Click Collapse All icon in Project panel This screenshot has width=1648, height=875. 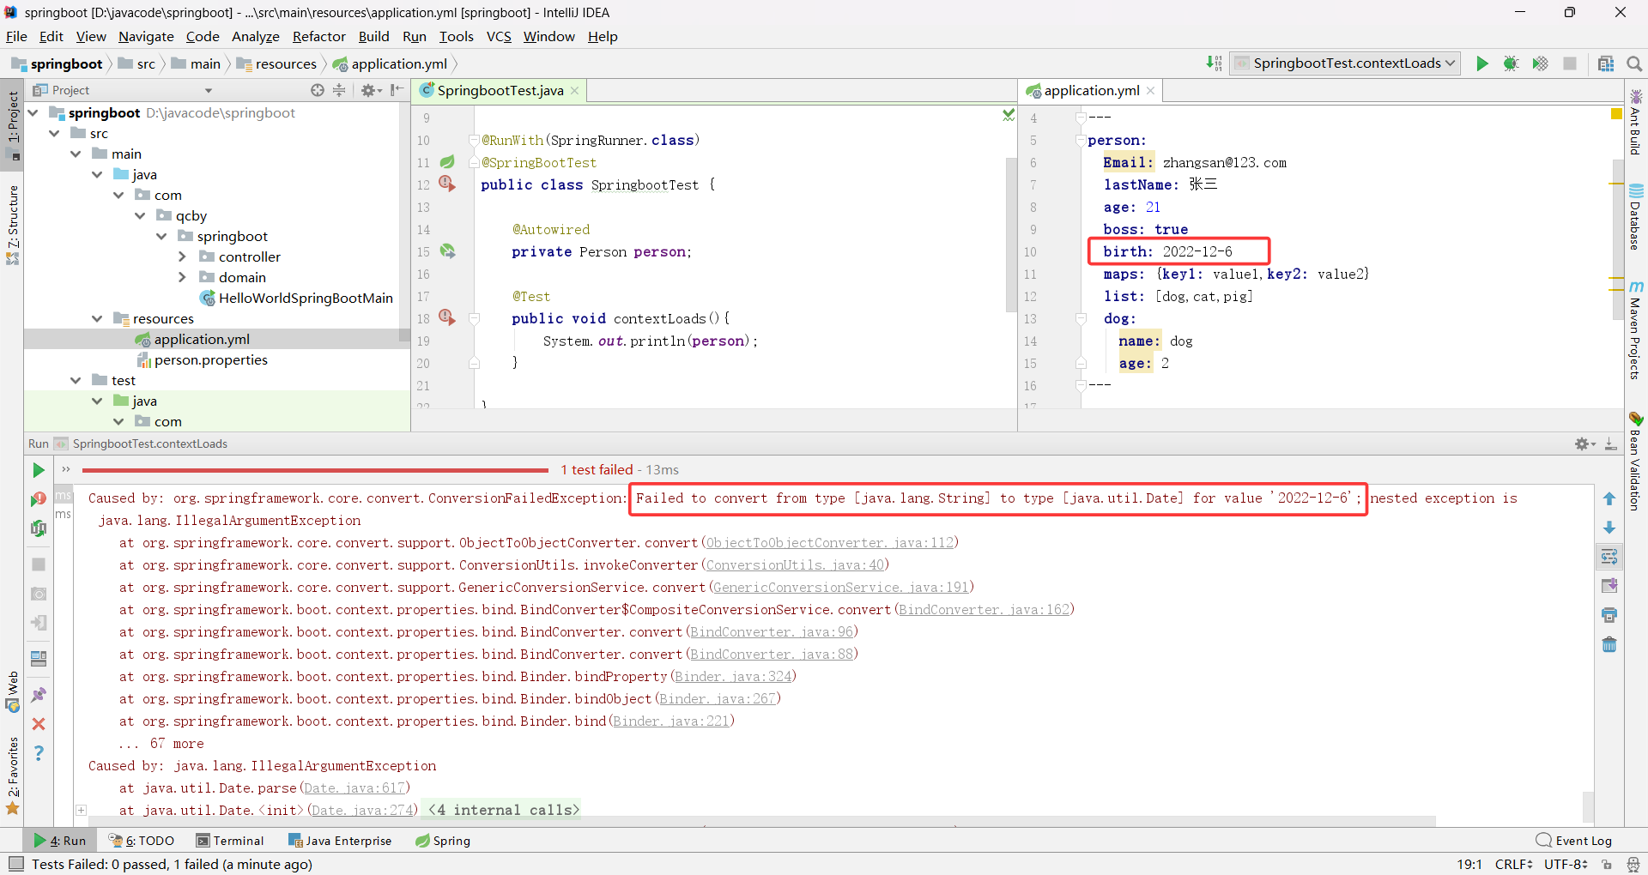(339, 90)
